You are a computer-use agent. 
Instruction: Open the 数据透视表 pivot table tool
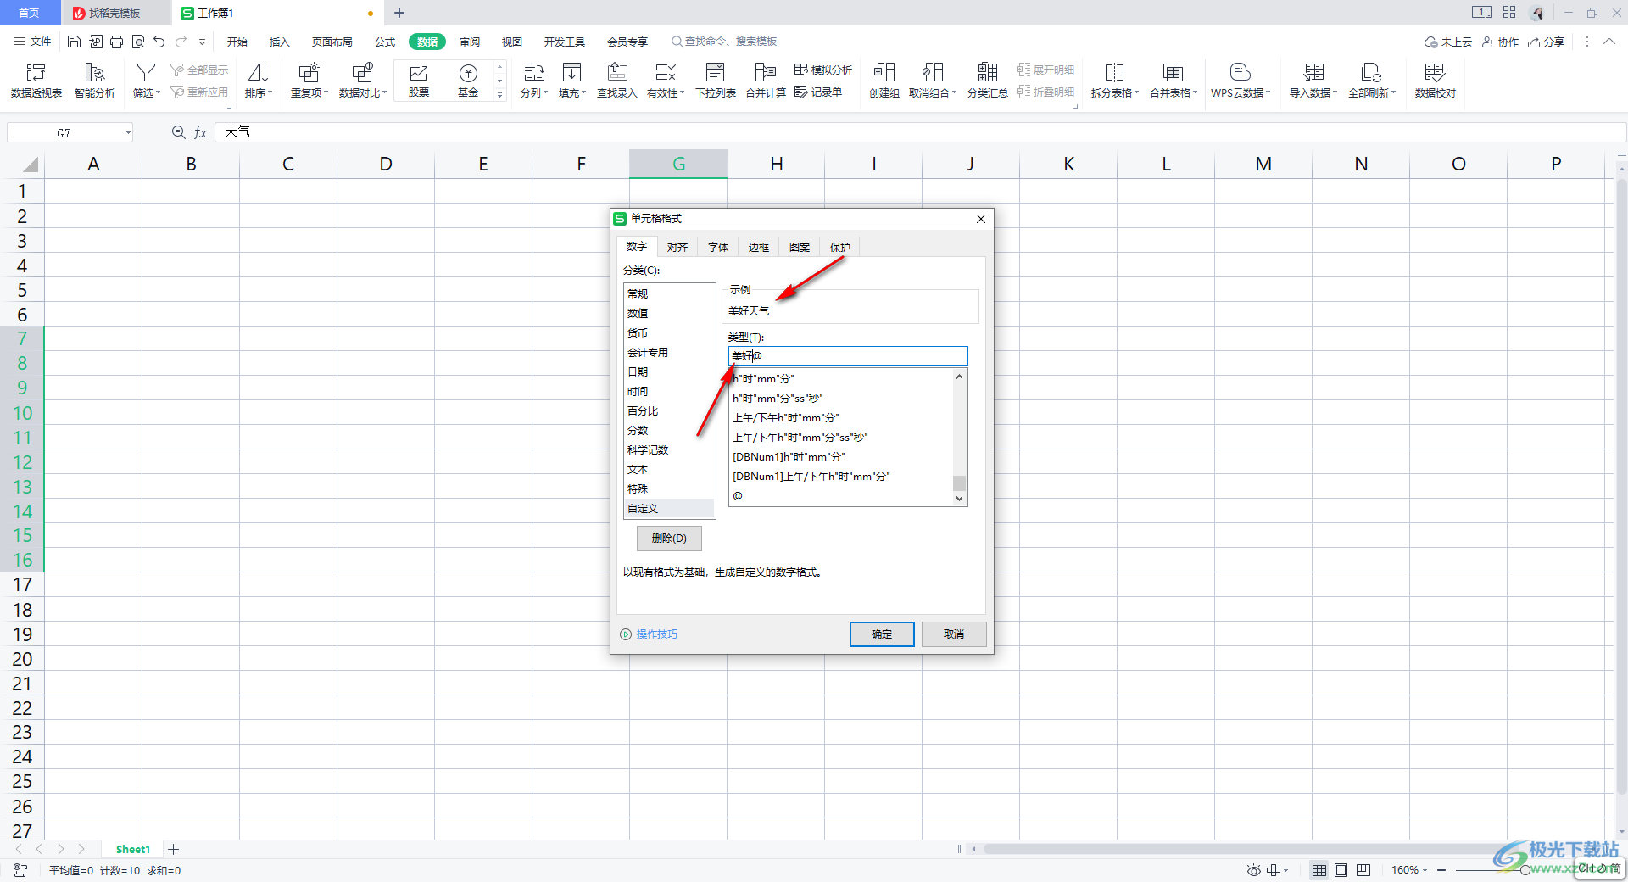click(x=36, y=81)
